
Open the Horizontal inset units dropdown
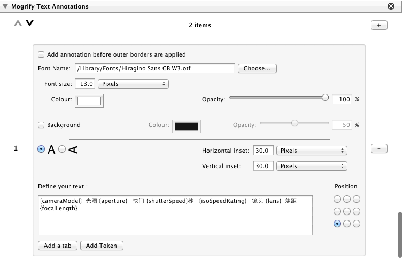tap(312, 151)
